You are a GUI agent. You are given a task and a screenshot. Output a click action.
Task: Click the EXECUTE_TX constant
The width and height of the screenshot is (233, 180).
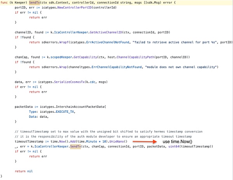[65, 112]
